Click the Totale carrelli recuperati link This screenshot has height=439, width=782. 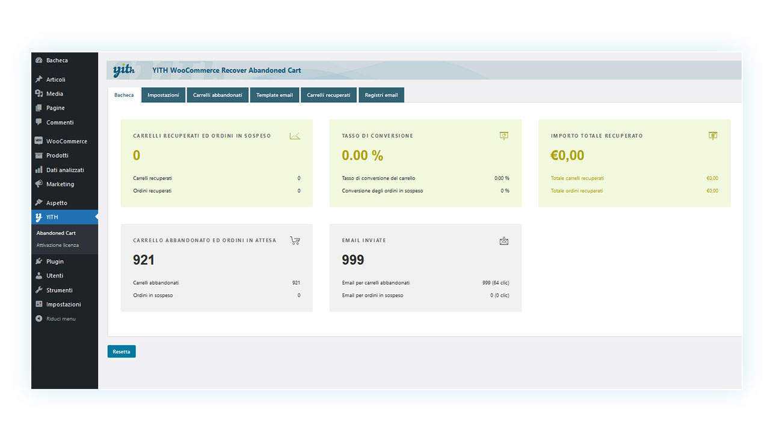point(577,178)
